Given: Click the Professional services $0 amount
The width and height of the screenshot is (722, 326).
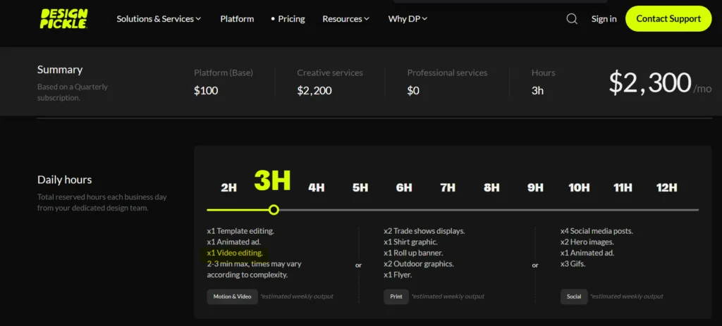Looking at the screenshot, I should [x=413, y=91].
